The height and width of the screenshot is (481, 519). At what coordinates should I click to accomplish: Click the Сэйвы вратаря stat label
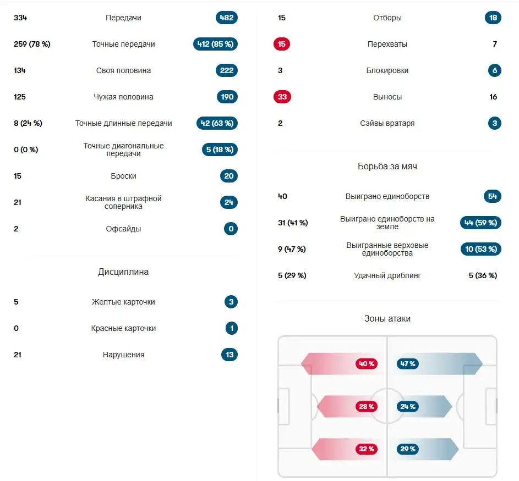387,123
